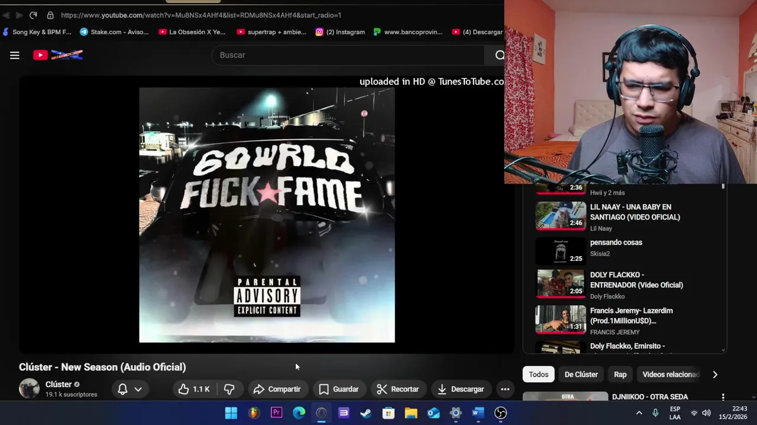The height and width of the screenshot is (425, 757).
Task: Advance the filter chips with right arrow
Action: coord(715,374)
